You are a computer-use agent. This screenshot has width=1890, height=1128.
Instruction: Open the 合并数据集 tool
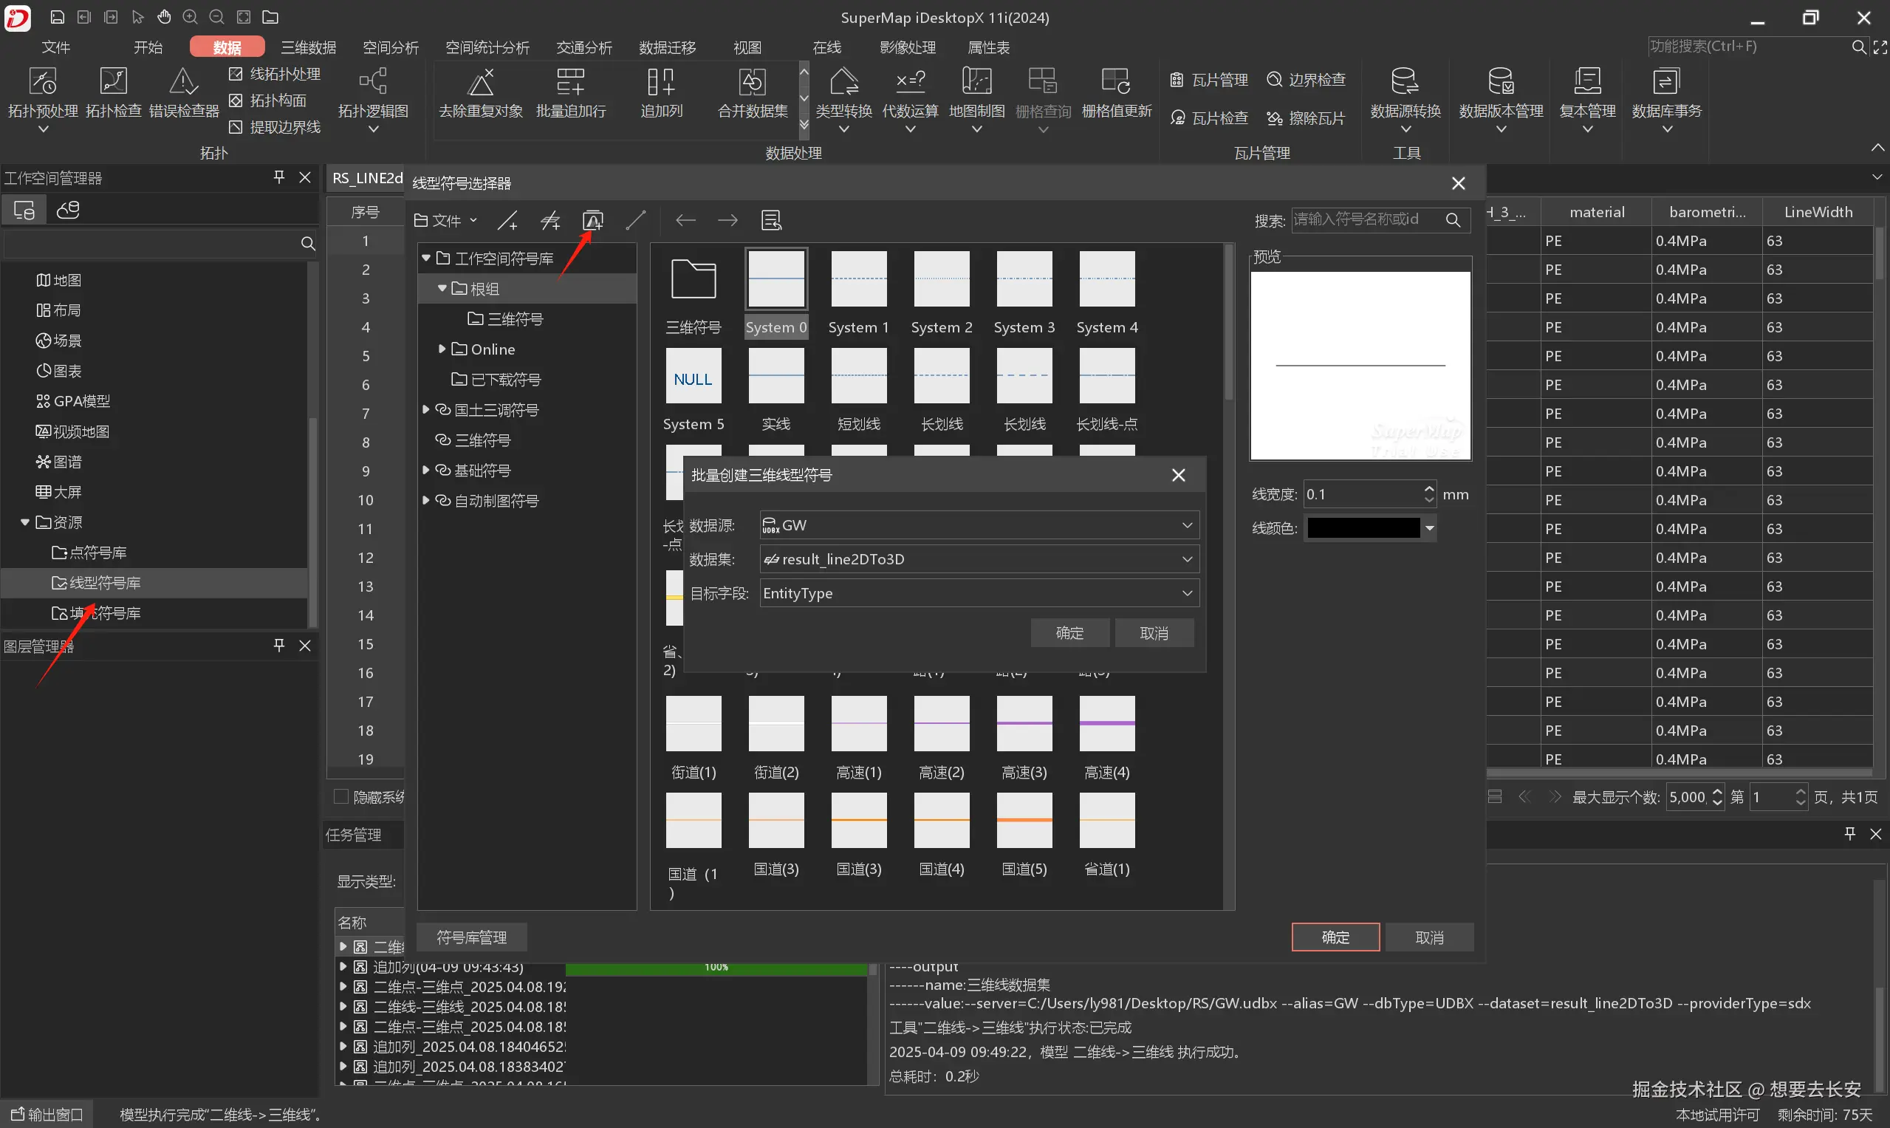click(753, 93)
